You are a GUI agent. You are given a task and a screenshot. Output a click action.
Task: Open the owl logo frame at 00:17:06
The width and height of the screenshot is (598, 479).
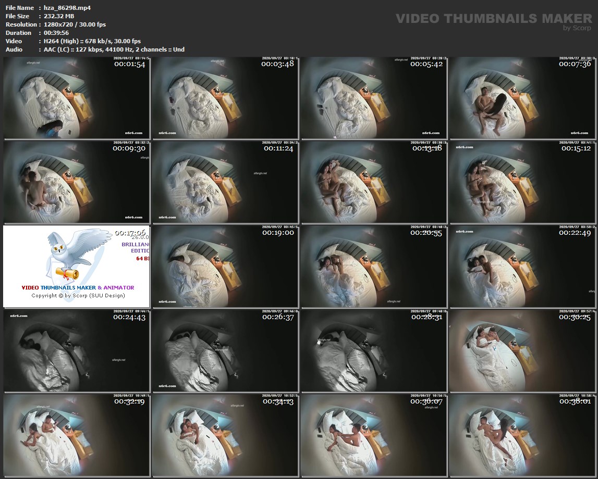click(77, 267)
